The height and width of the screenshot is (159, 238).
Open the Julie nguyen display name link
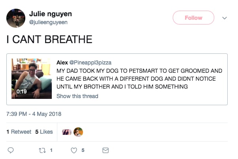tap(51, 14)
